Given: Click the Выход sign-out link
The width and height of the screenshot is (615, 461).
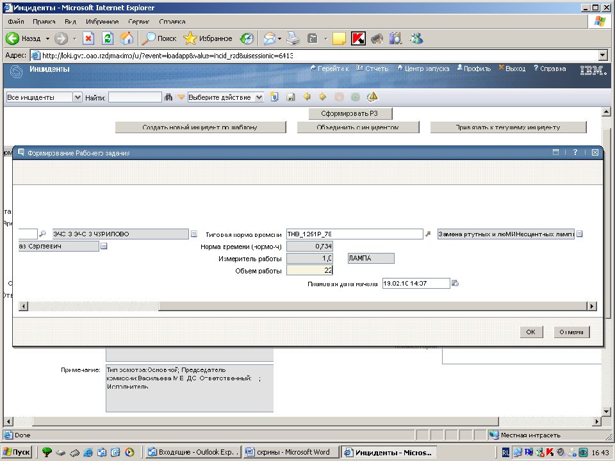Looking at the screenshot, I should coord(512,69).
